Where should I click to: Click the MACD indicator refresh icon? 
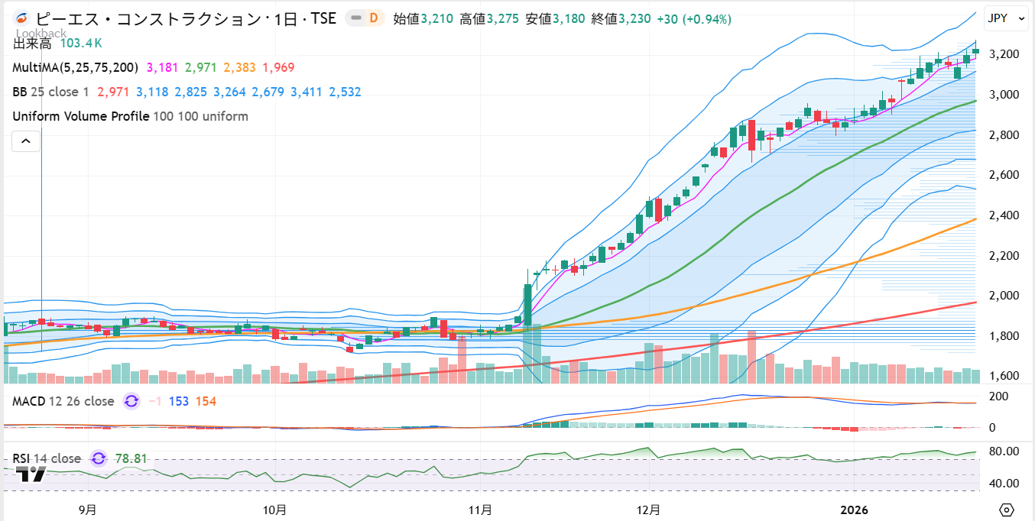coord(131,401)
